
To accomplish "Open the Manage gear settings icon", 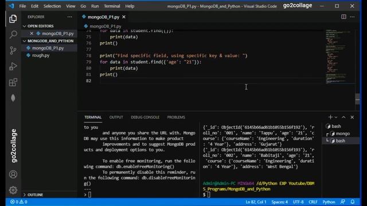I will point(13,190).
